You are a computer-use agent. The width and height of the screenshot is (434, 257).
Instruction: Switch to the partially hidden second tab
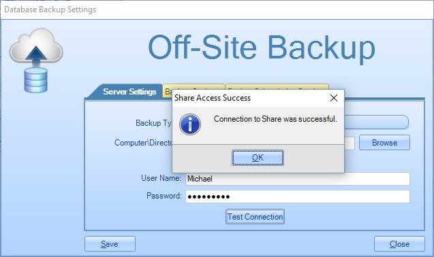(168, 91)
